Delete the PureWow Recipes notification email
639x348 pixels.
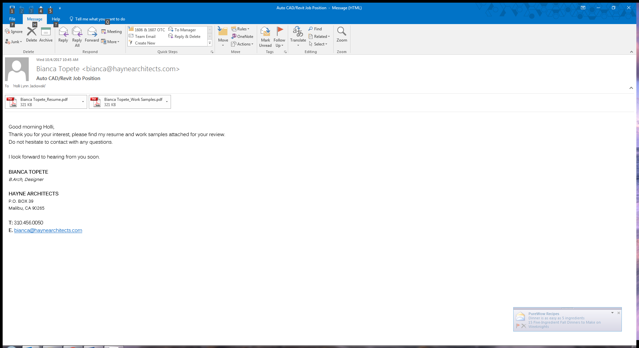pos(524,326)
